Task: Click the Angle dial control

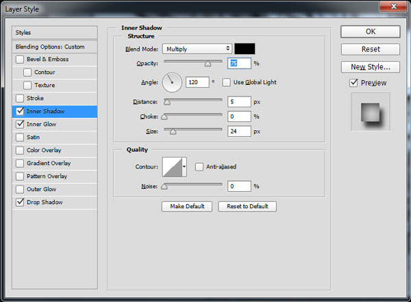Action: point(172,82)
